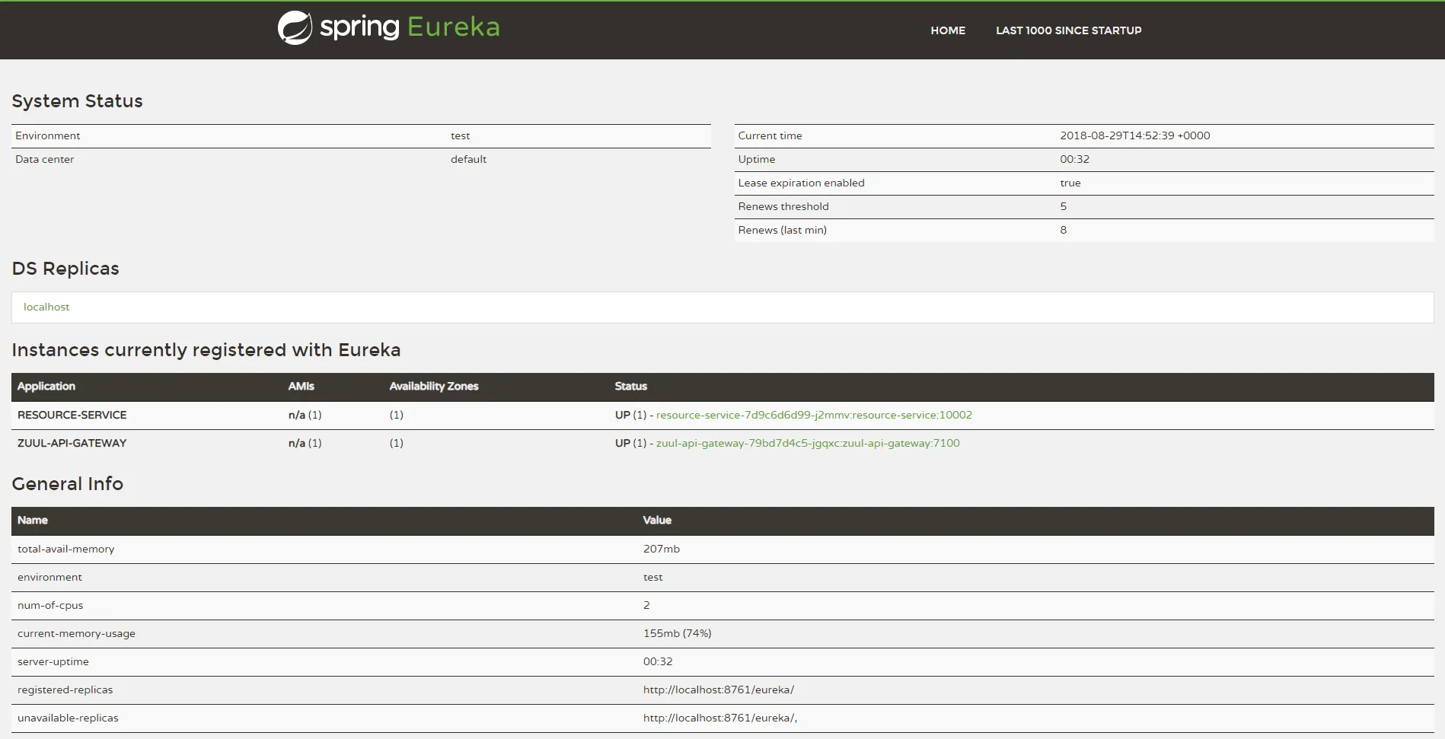Screen dimensions: 1445x739
Task: Click the General Info heading
Action: click(x=68, y=484)
